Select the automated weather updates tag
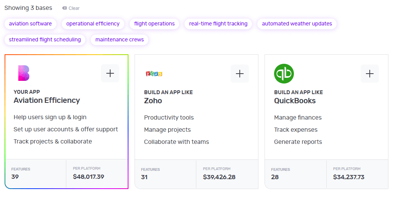The image size is (393, 197). pyautogui.click(x=297, y=24)
